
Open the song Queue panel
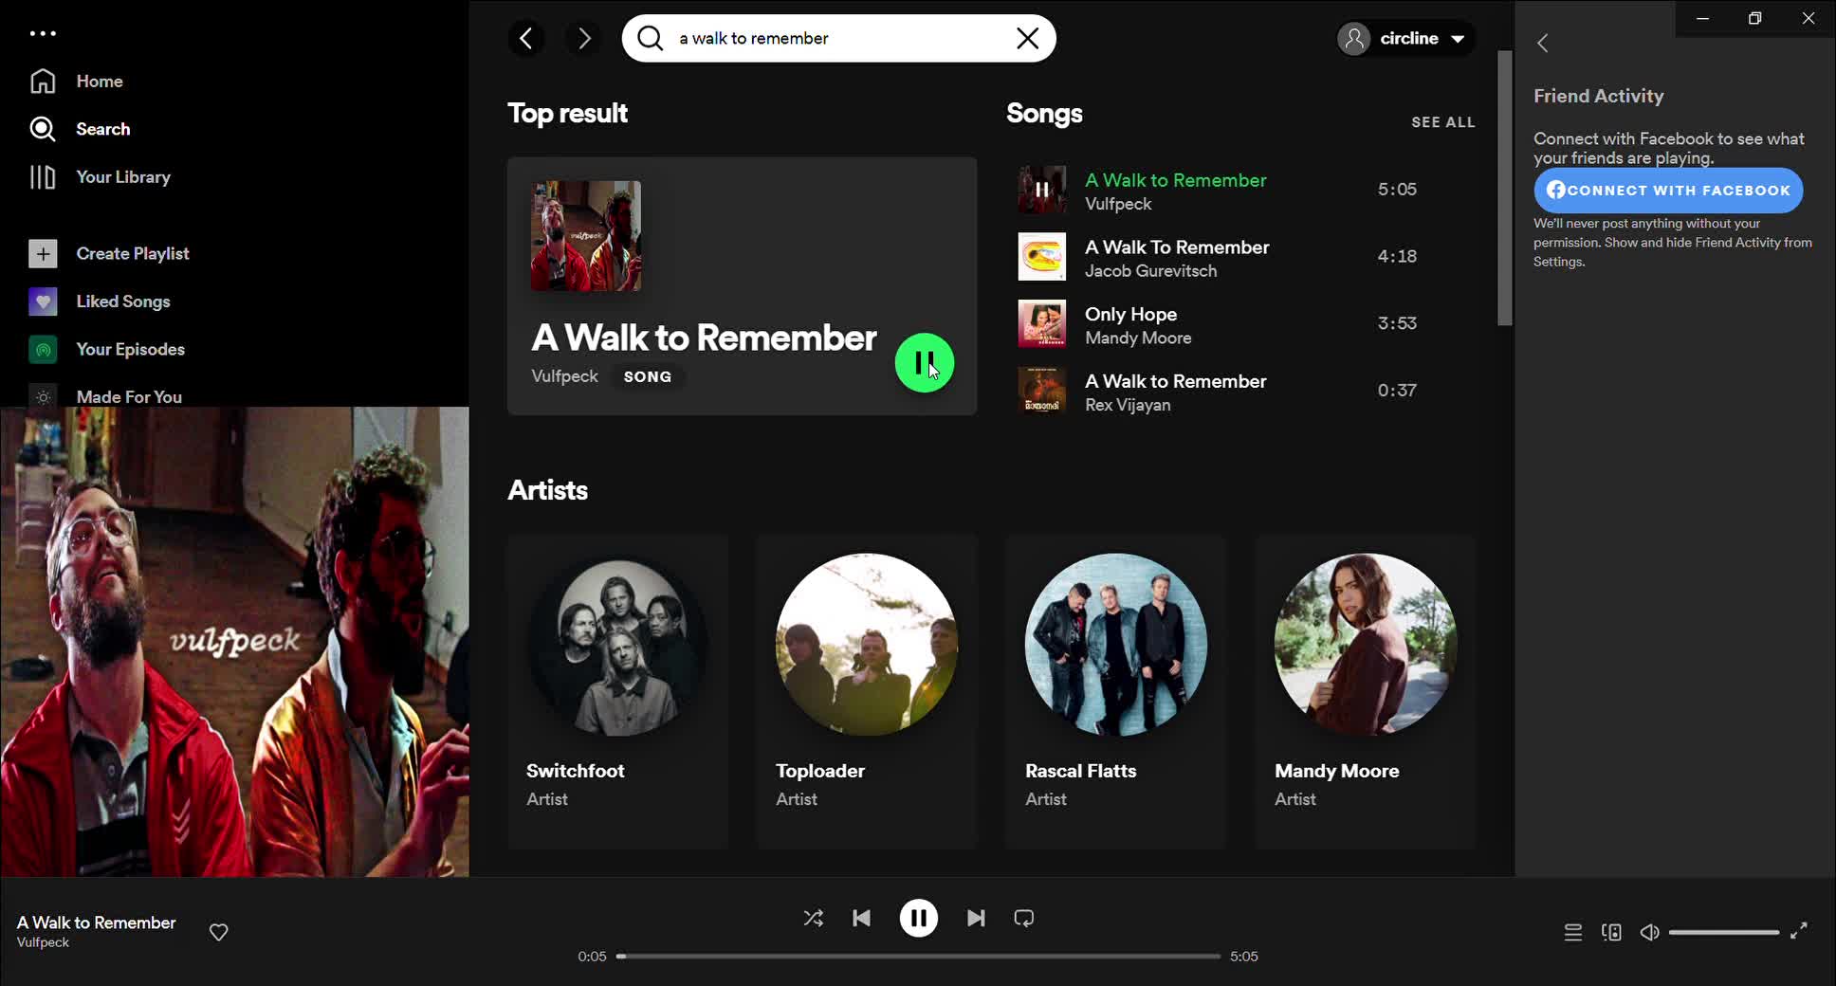[x=1571, y=932]
